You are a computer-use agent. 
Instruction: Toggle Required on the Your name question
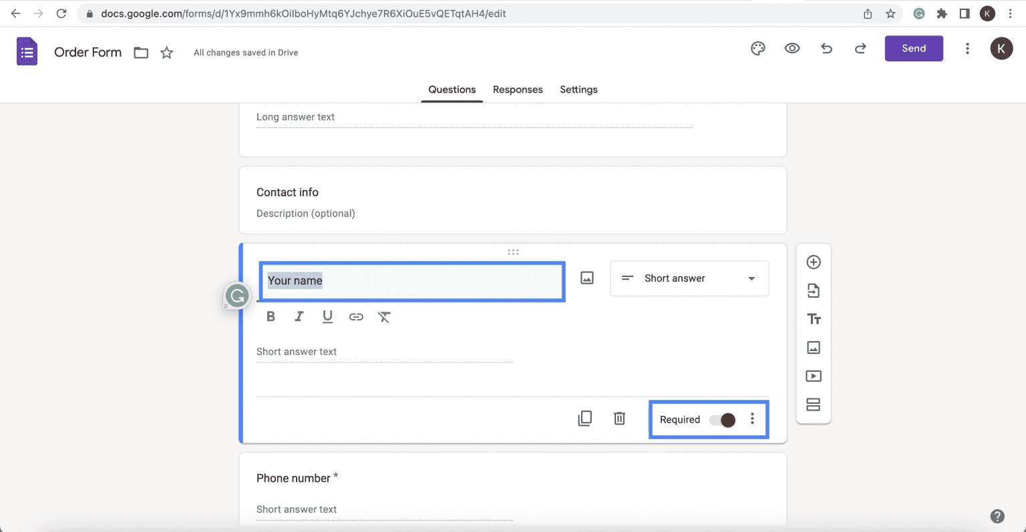click(720, 420)
